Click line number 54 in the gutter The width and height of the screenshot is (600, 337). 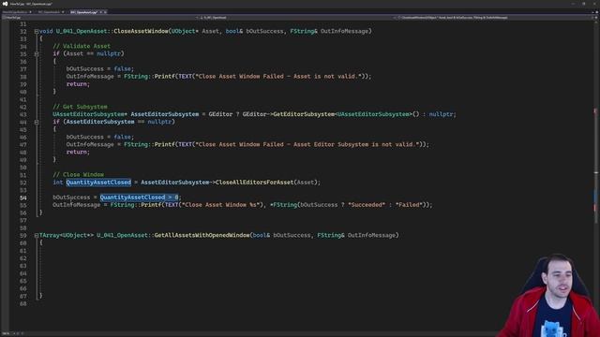22,198
